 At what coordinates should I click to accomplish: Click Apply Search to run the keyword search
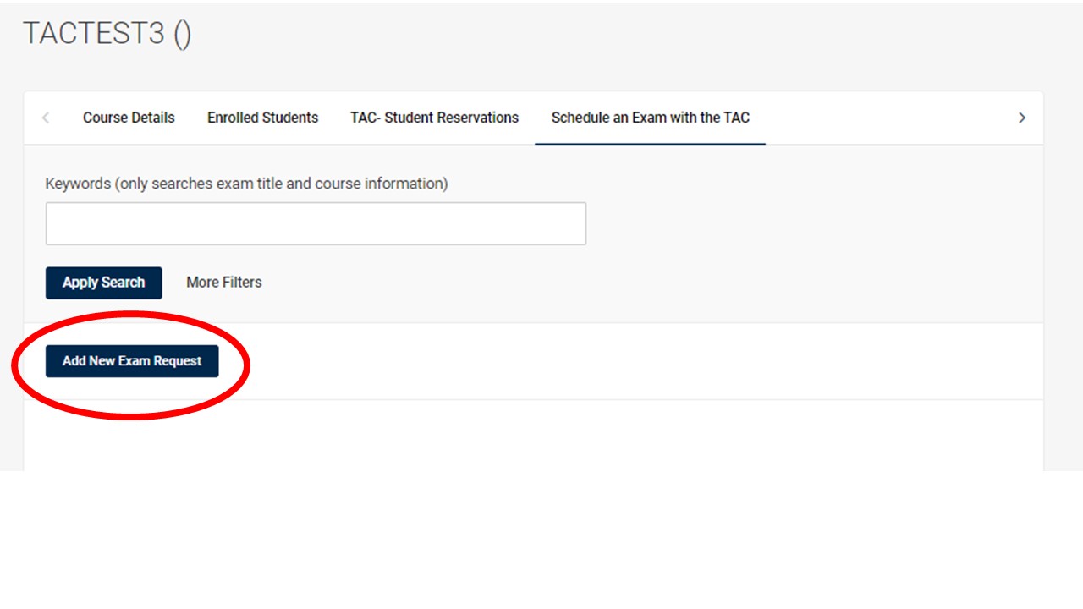pos(103,283)
